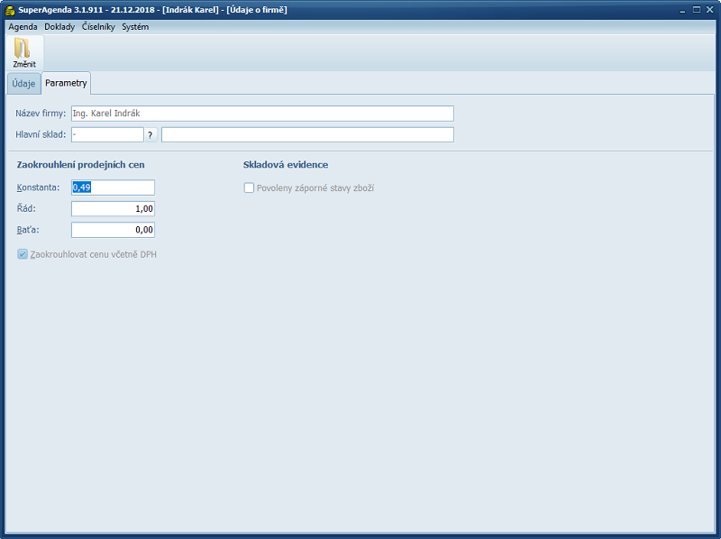The image size is (721, 539).
Task: Click the Název firmy label
Action: pos(41,114)
